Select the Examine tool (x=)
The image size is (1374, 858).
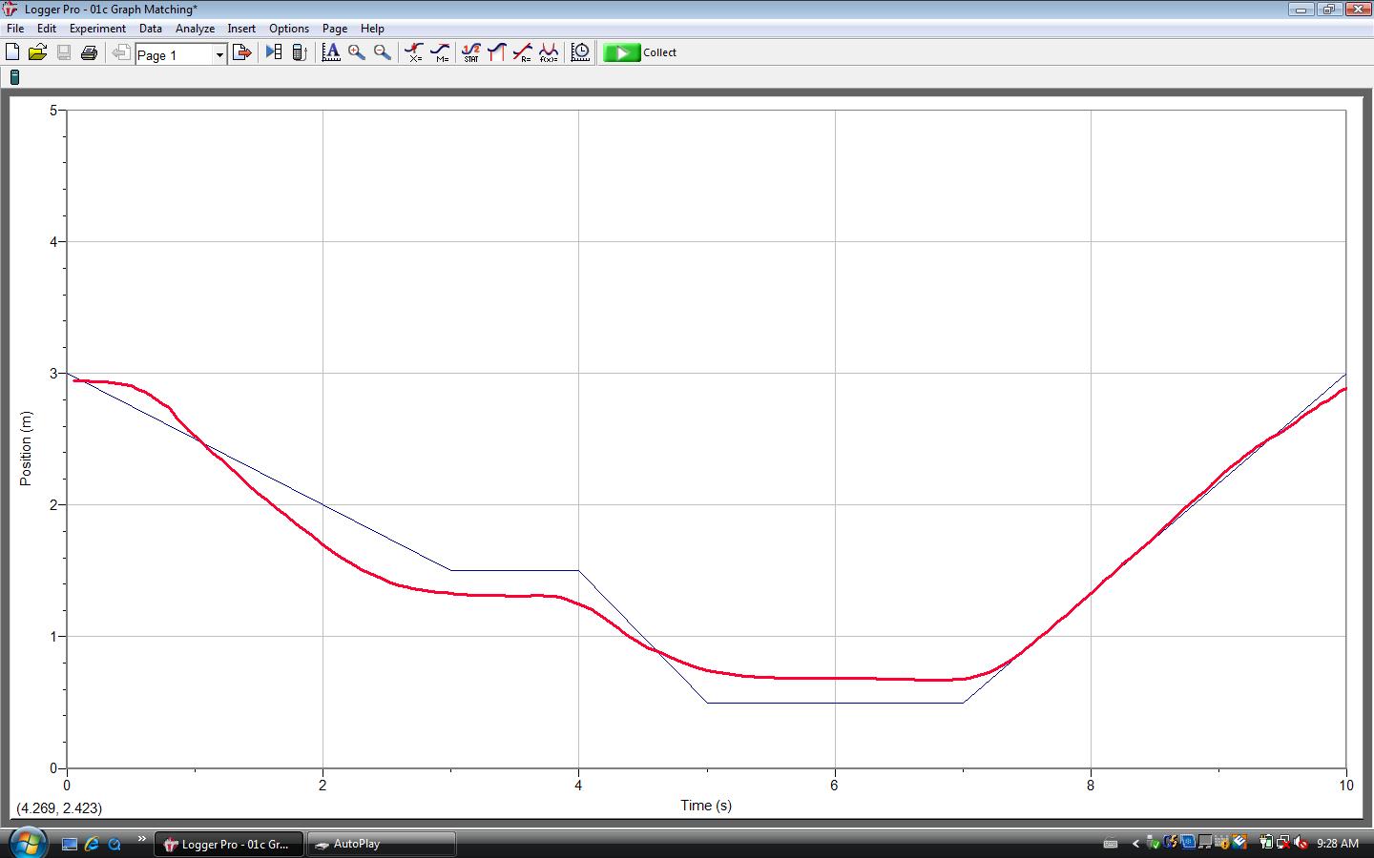coord(413,52)
